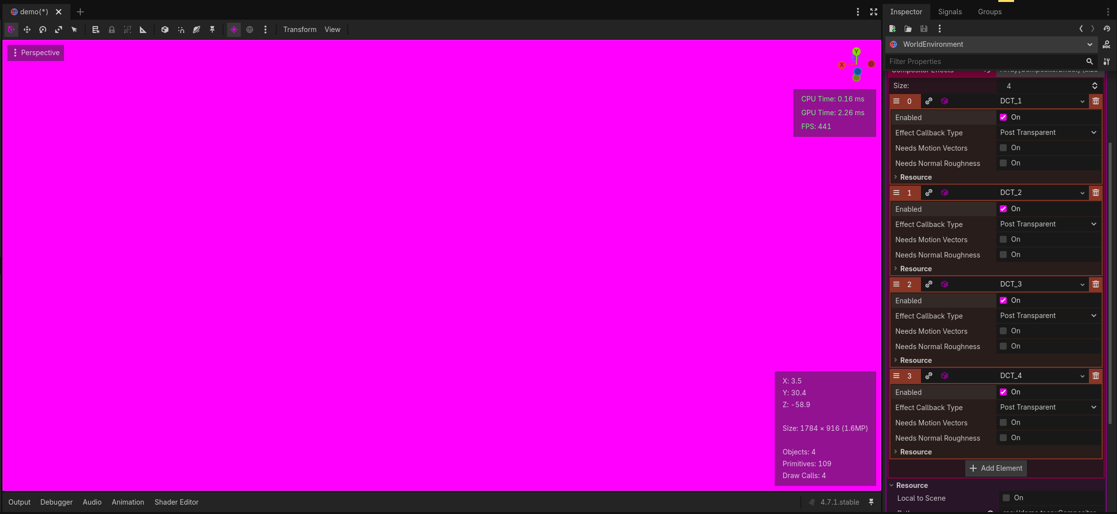Enable the Local to Scene checkbox
The image size is (1117, 514).
click(1006, 498)
